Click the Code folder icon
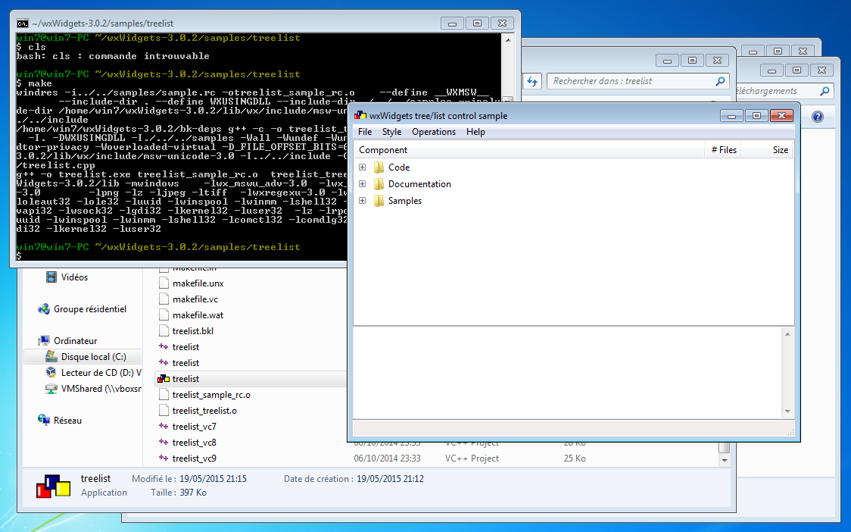The width and height of the screenshot is (851, 532). 379,167
